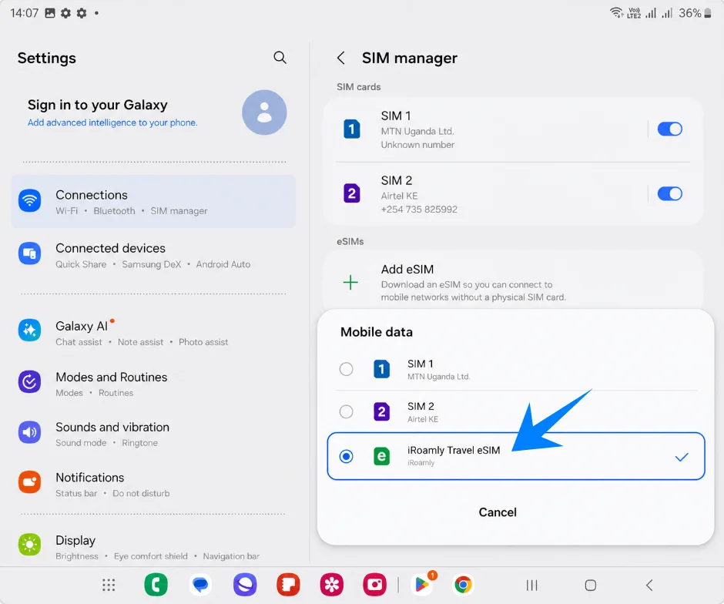The width and height of the screenshot is (724, 604).
Task: Tap SIM 1 icon in Mobile data dialog
Action: pos(381,369)
